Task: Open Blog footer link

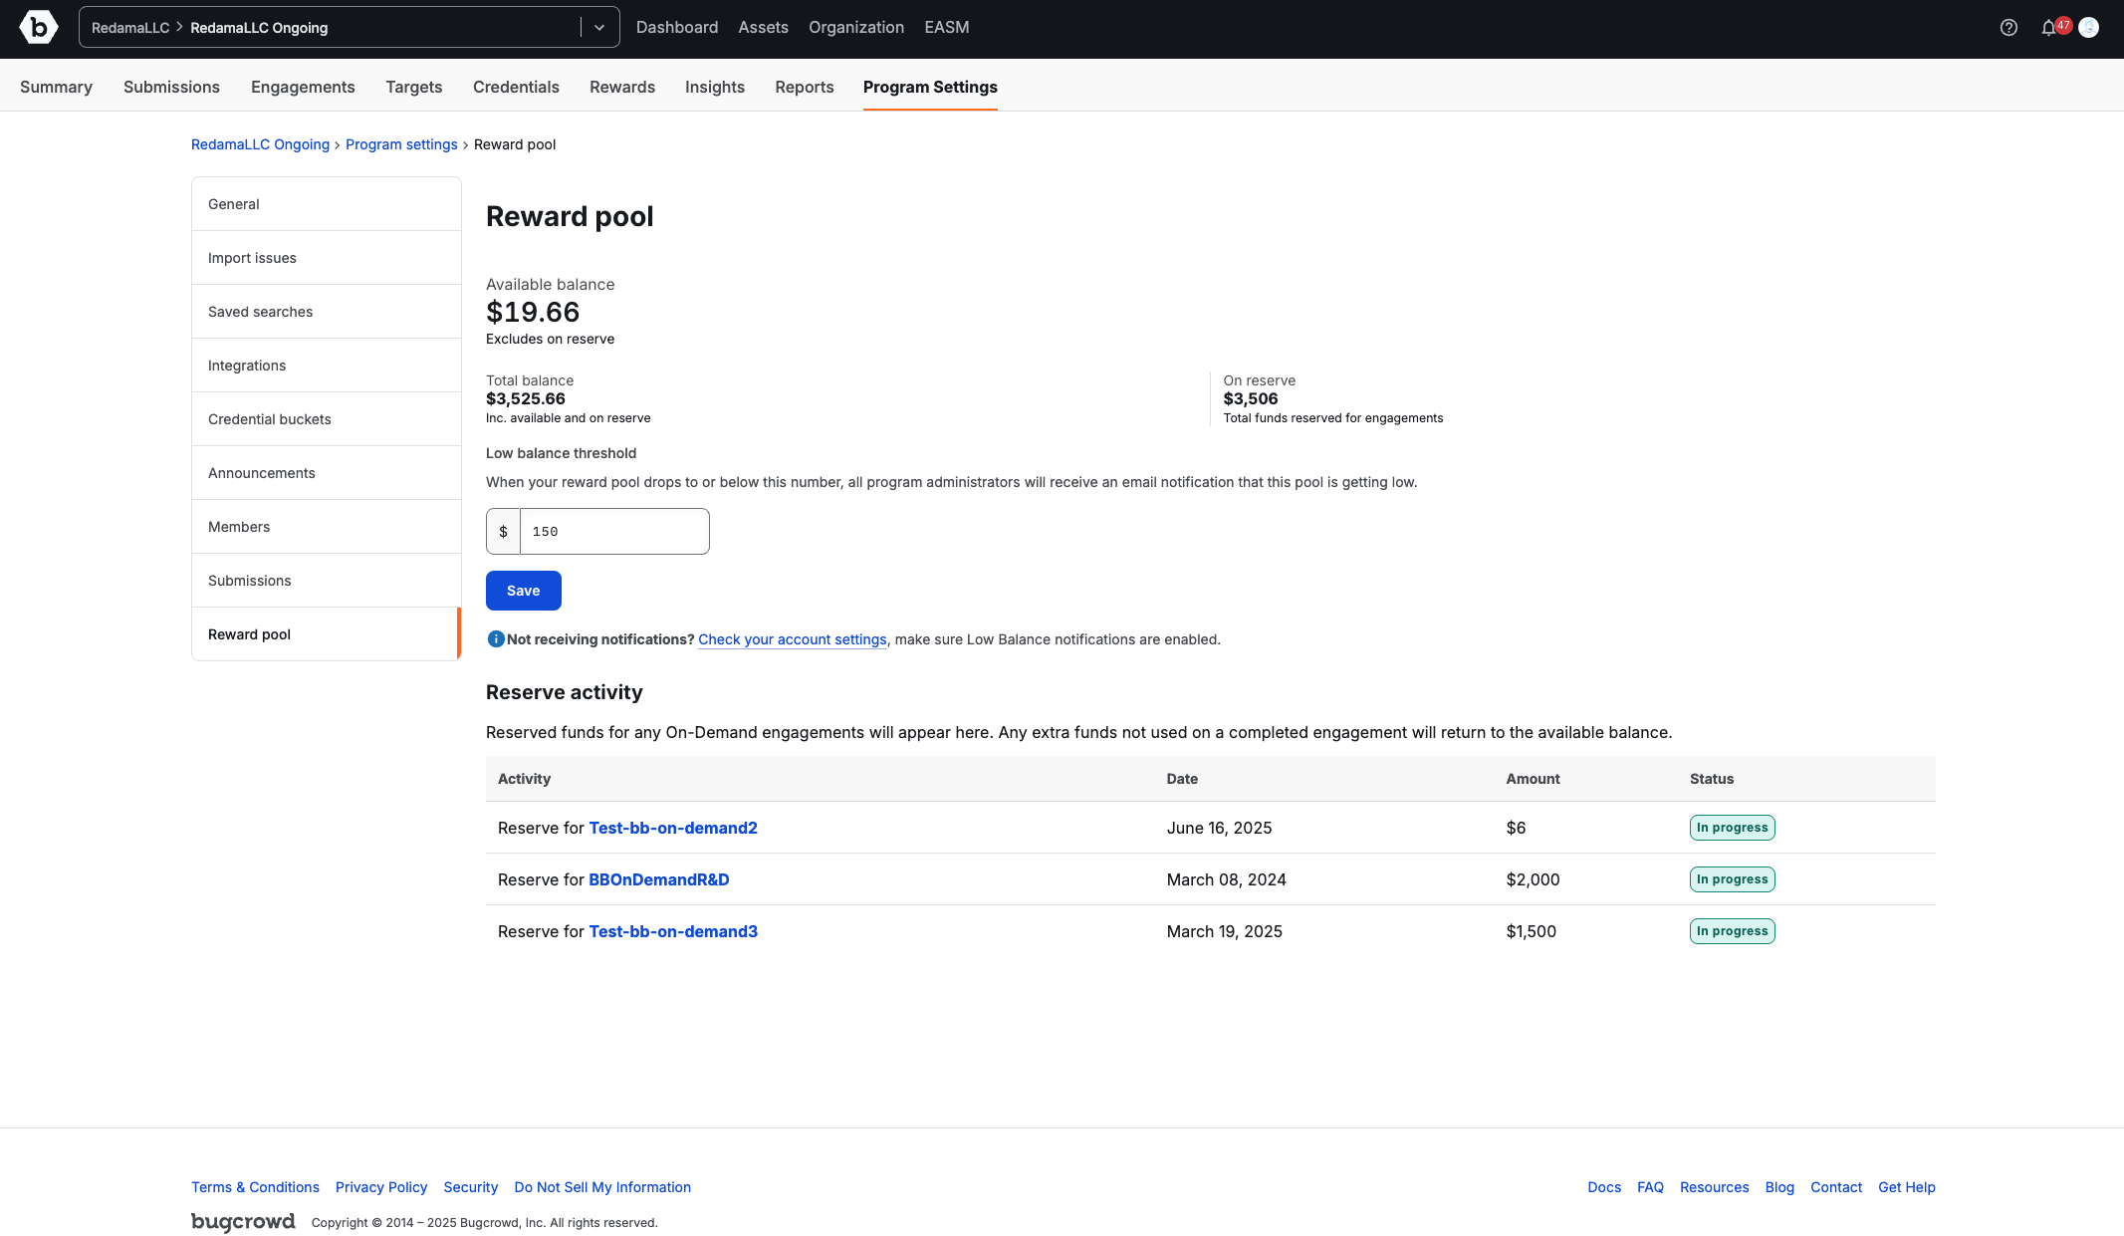Action: (1779, 1187)
